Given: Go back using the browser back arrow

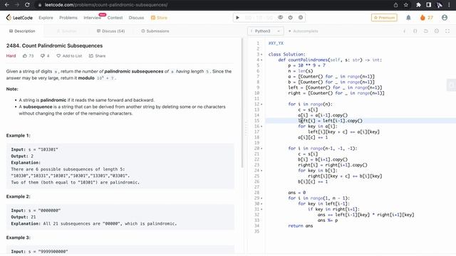Looking at the screenshot, I should pos(7,5).
